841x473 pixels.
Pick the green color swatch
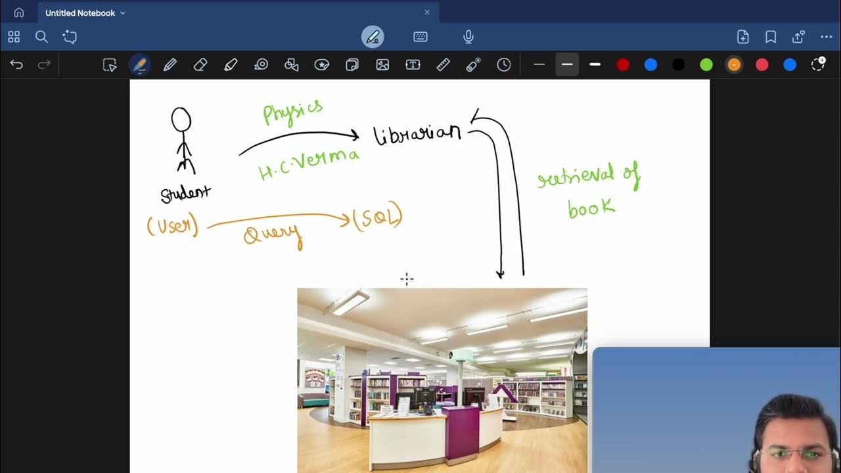pyautogui.click(x=706, y=64)
